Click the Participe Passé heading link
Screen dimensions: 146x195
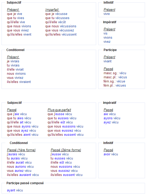[108, 69]
